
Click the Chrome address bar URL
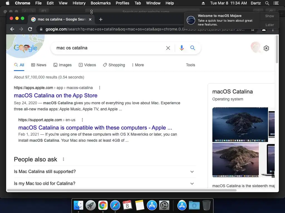pos(145,29)
